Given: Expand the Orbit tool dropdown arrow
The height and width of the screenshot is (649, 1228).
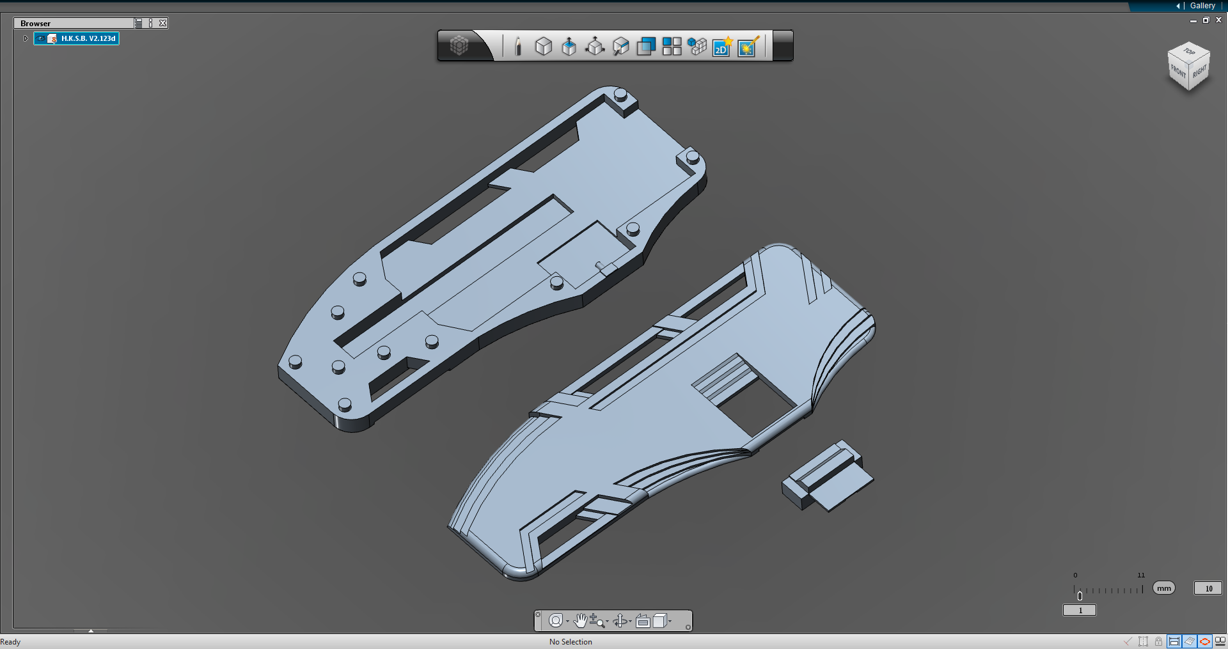Looking at the screenshot, I should (x=630, y=622).
